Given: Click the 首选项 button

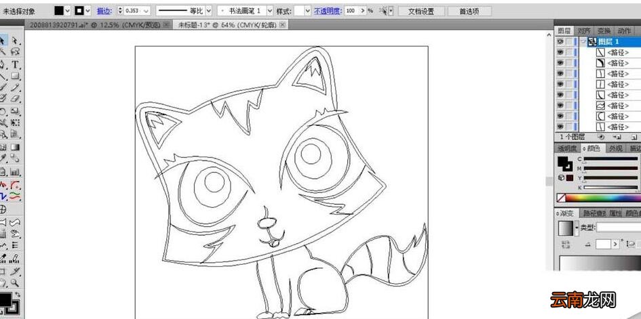Looking at the screenshot, I should point(469,12).
